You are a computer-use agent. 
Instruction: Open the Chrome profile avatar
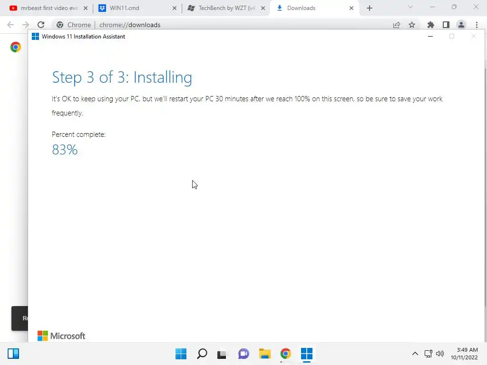tap(461, 25)
